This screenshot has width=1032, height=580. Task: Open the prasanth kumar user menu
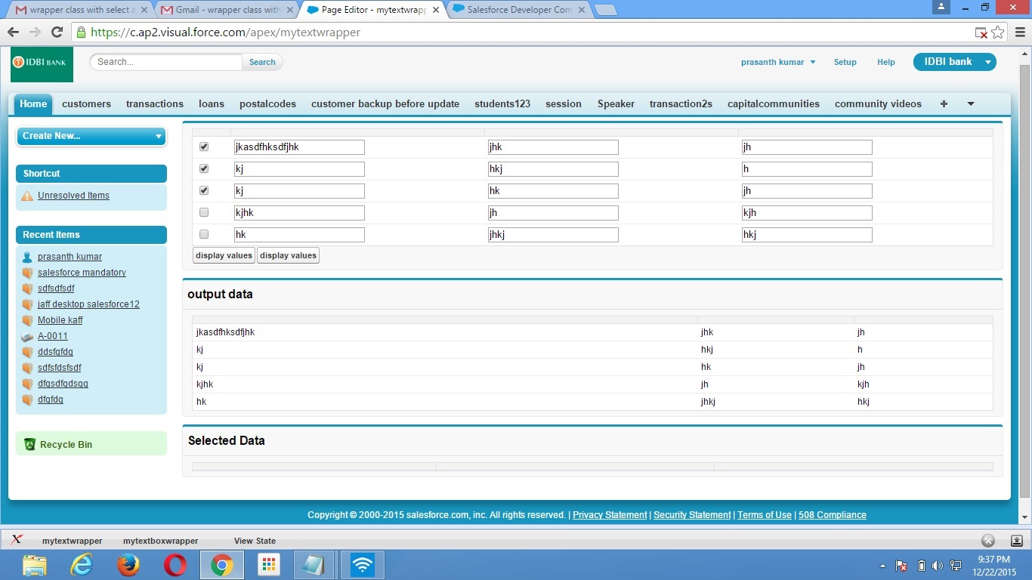[x=777, y=62]
